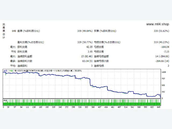The image size is (172, 129).
Task: Select average loss trade value -7.15
Action: 166,52
